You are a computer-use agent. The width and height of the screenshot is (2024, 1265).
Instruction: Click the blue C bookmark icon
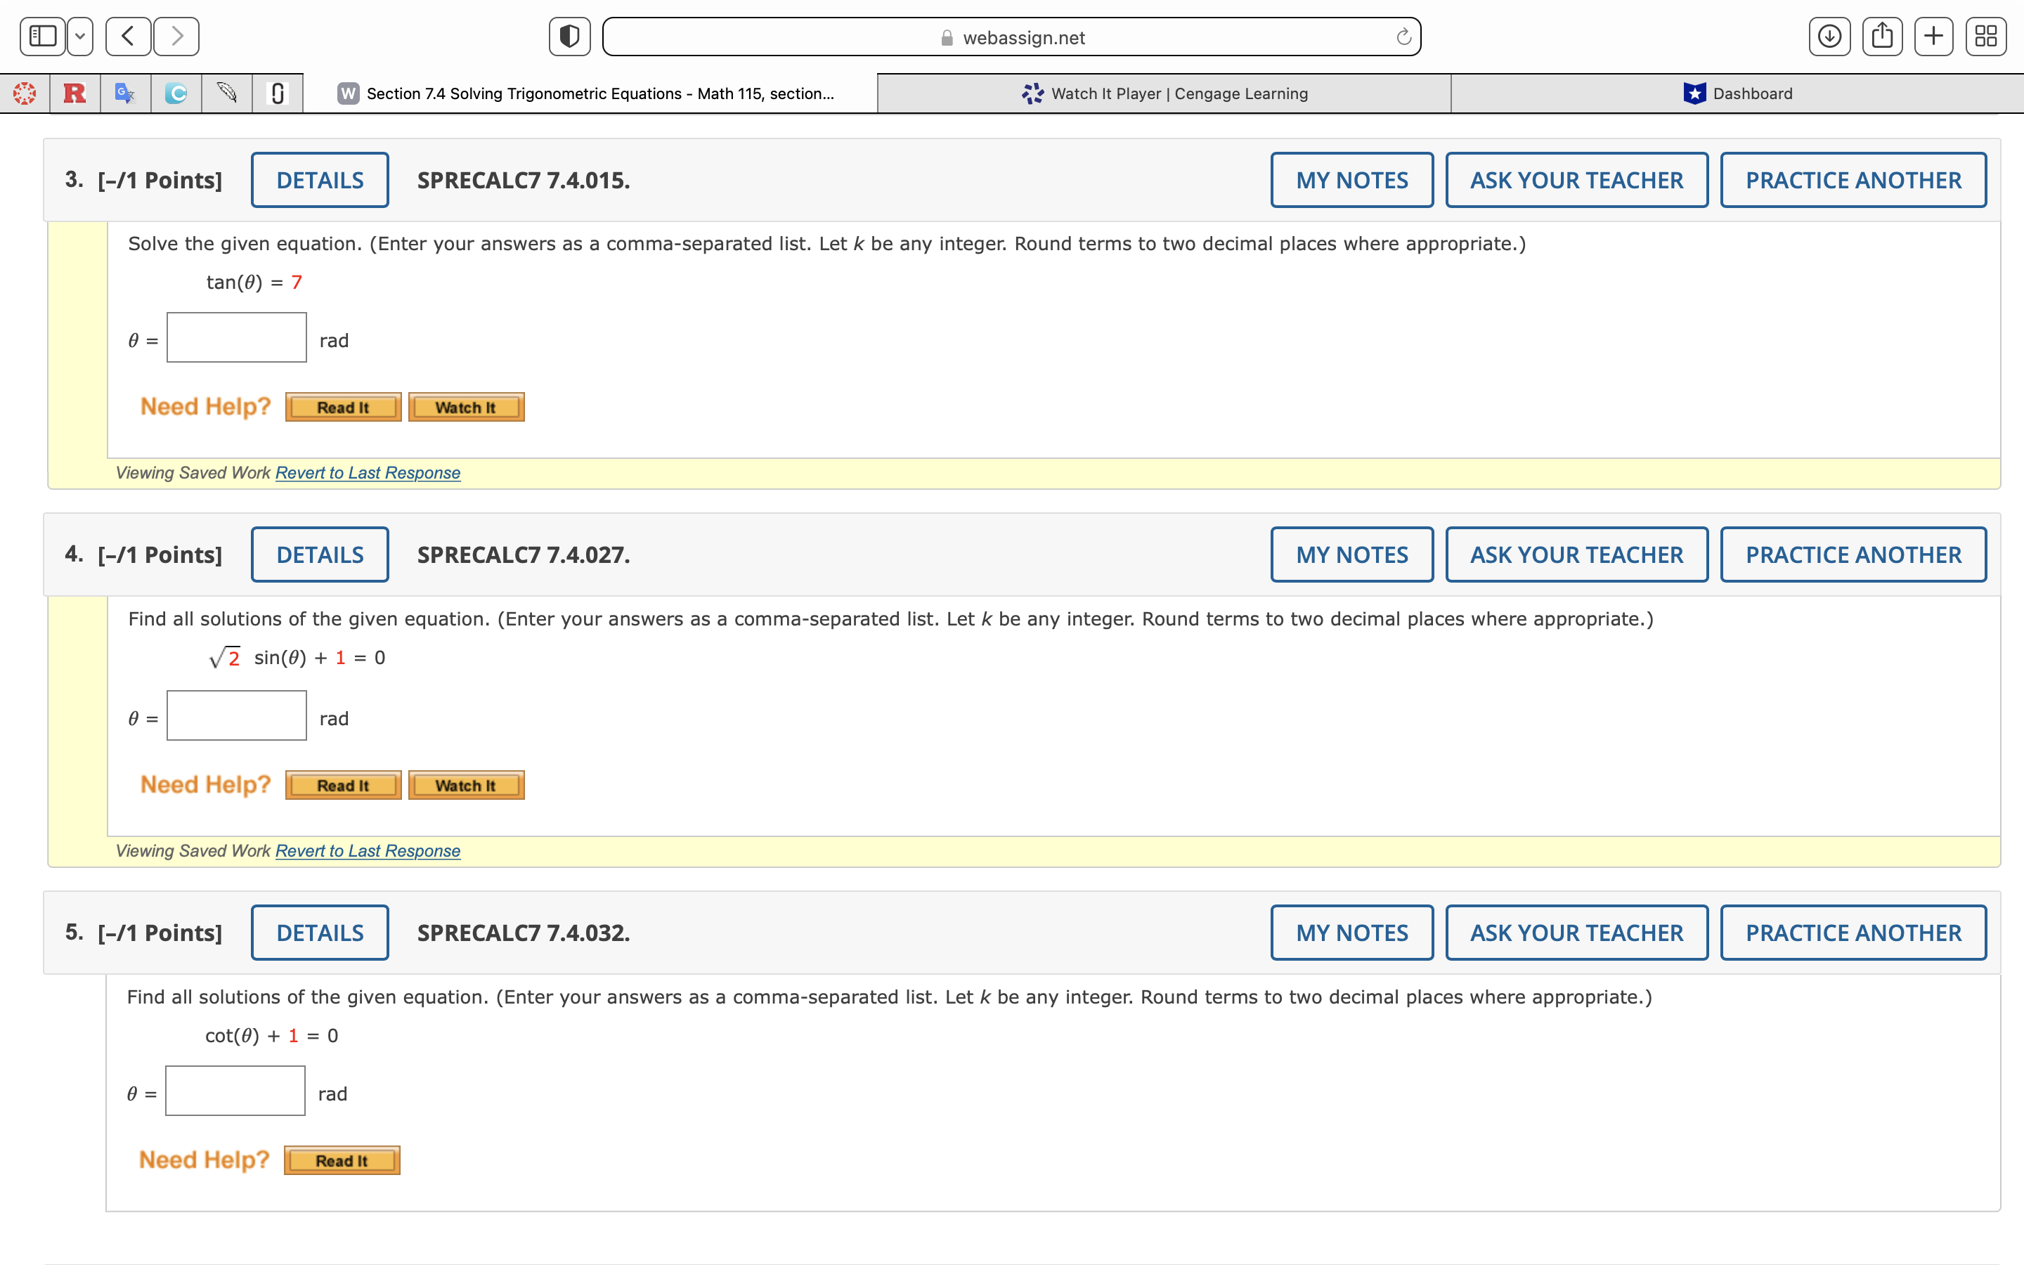[176, 93]
